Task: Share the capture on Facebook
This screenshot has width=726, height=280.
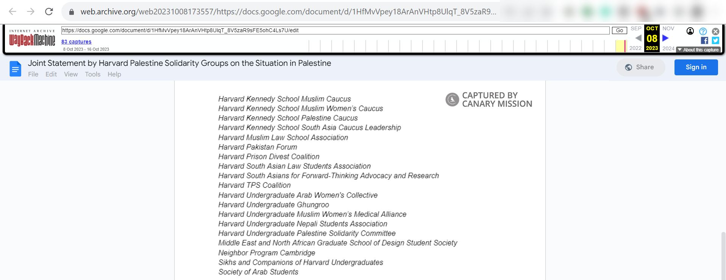Action: [705, 40]
